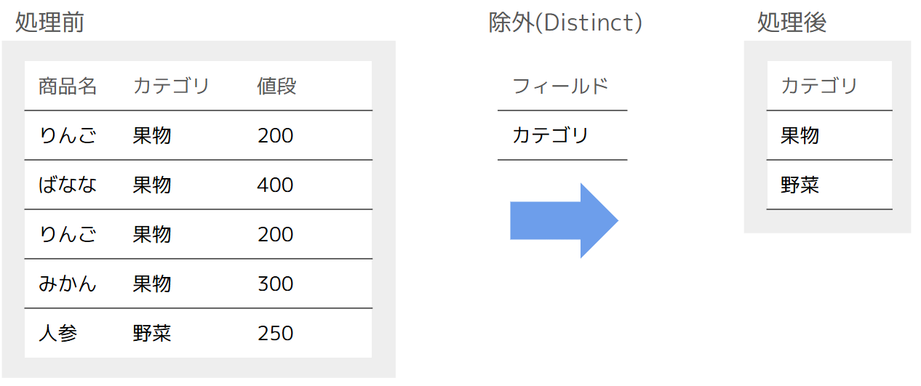Click the 処理前 heading
This screenshot has width=921, height=386.
point(49,23)
